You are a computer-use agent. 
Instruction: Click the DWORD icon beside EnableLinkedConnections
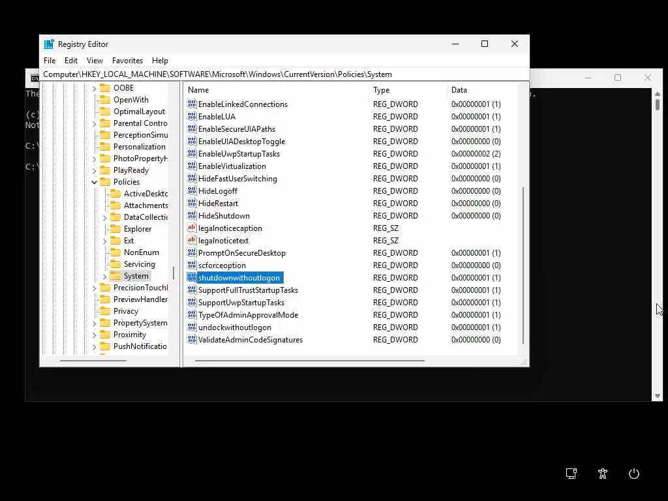(192, 104)
